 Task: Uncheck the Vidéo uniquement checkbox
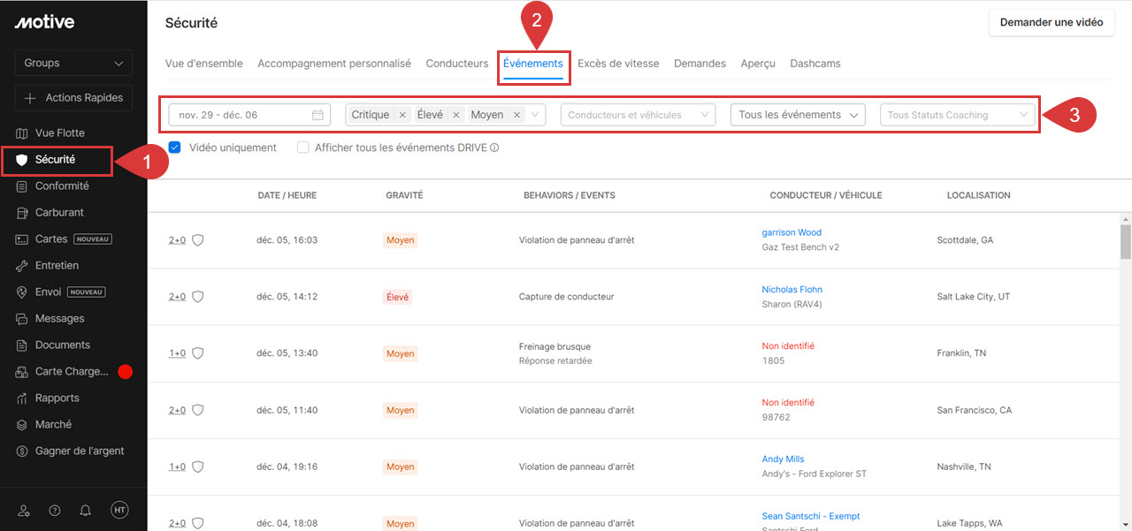point(174,148)
